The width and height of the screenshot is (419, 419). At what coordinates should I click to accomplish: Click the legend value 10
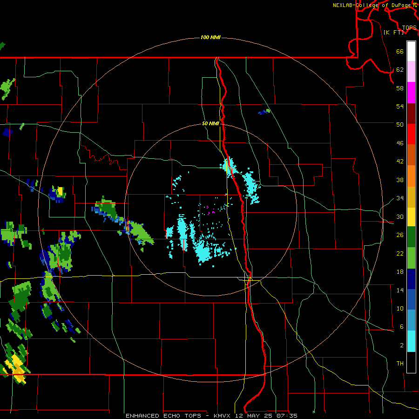(x=400, y=309)
